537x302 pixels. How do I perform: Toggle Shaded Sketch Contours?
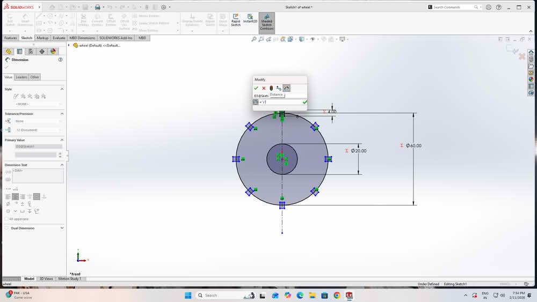pyautogui.click(x=267, y=22)
